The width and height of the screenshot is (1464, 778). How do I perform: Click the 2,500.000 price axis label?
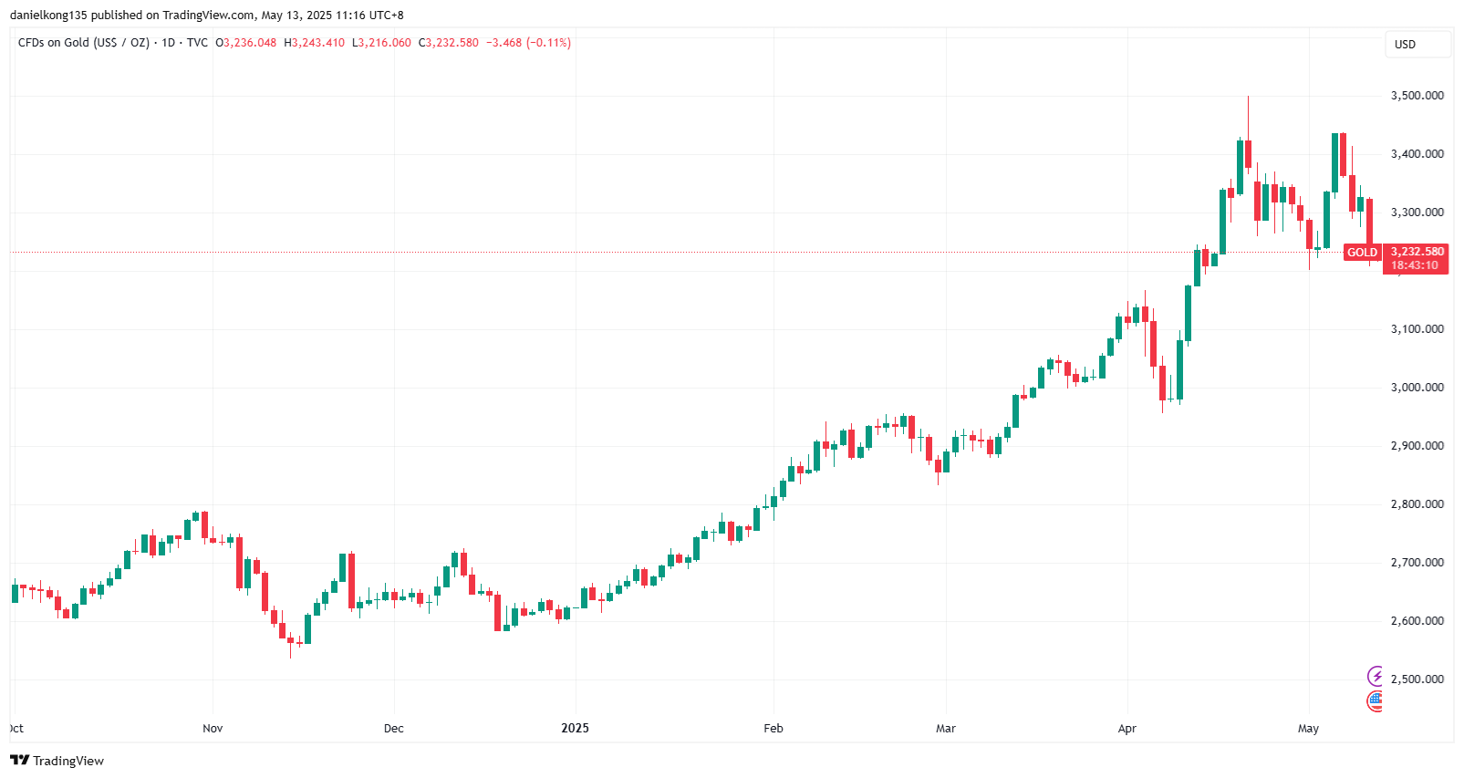click(1417, 679)
